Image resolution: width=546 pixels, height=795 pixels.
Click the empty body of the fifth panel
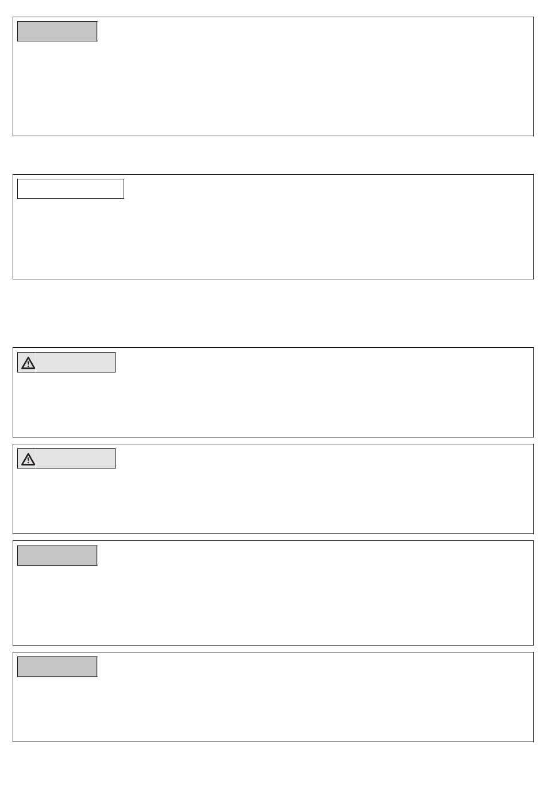pyautogui.click(x=273, y=605)
